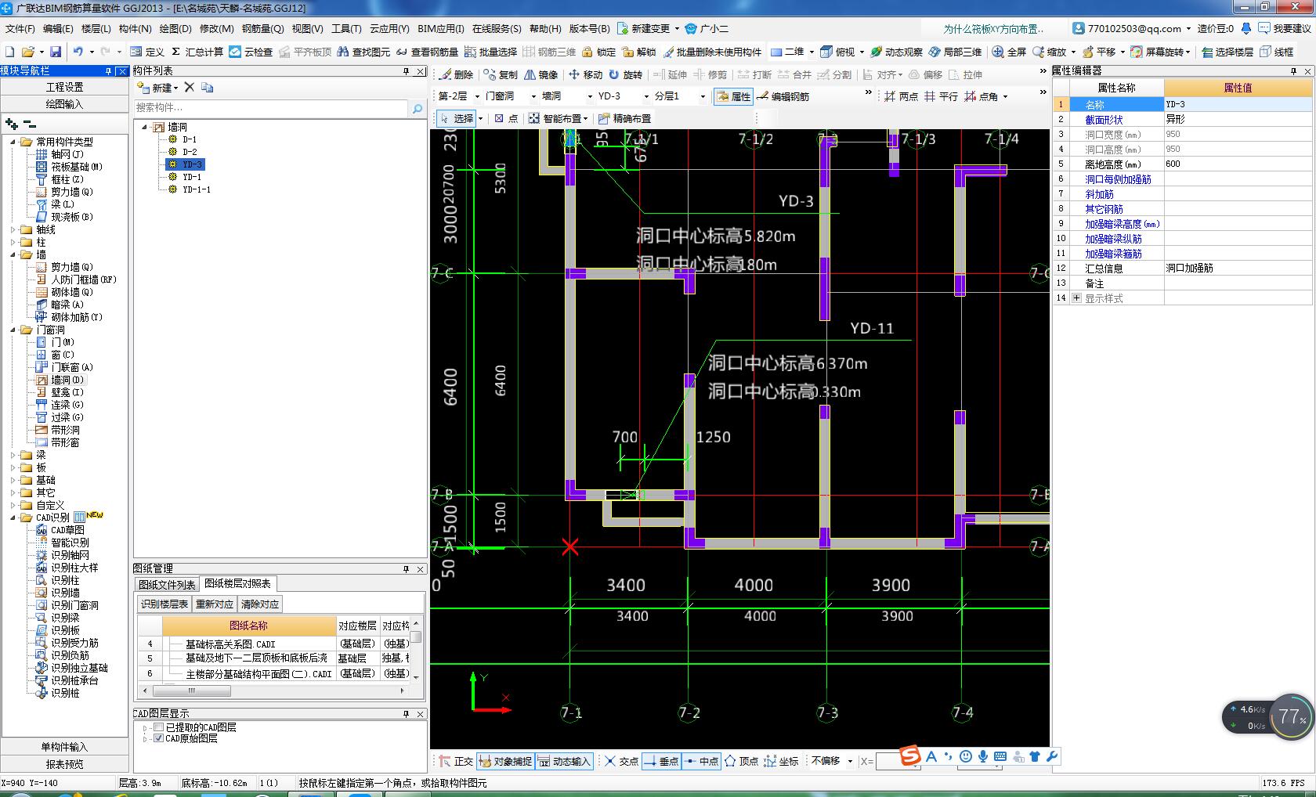Click 全屏 full screen icon

coord(1009,52)
